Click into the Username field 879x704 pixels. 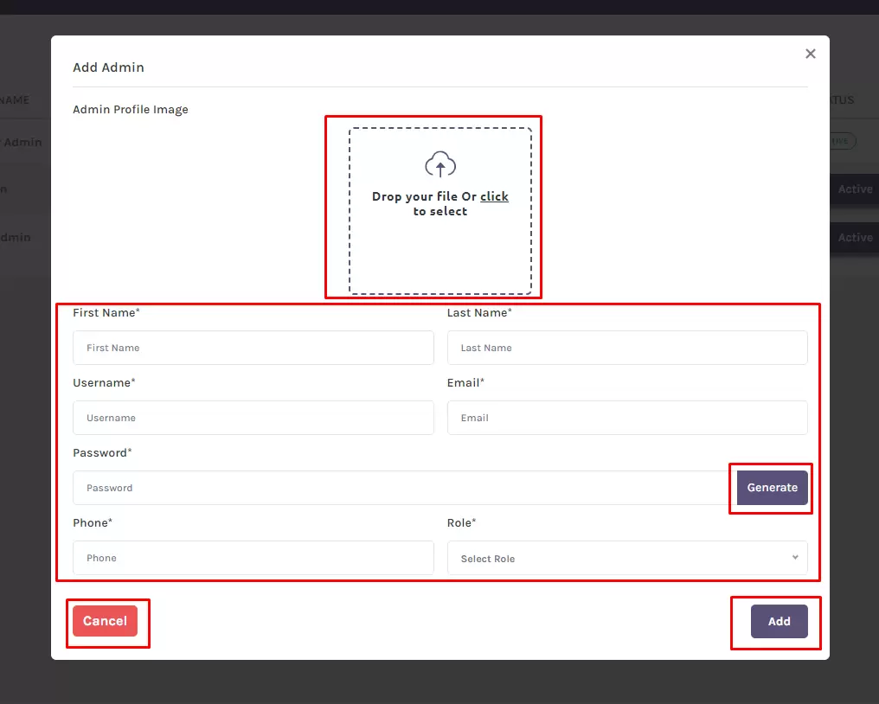click(x=253, y=418)
